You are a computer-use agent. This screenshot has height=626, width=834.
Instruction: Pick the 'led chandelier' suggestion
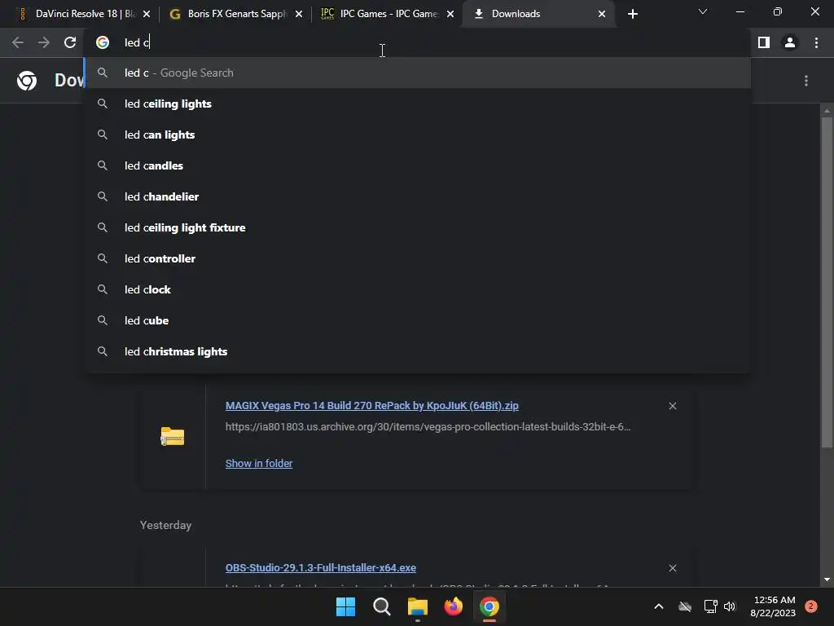click(x=418, y=196)
